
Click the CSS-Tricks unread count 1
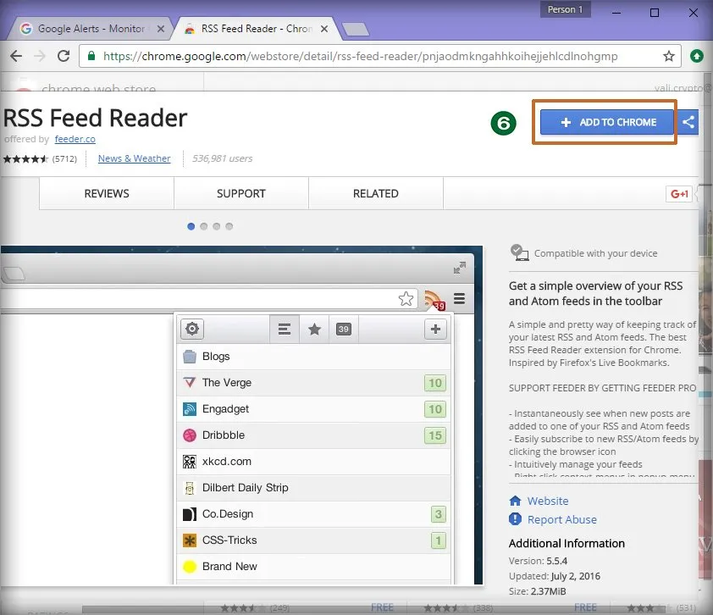439,540
